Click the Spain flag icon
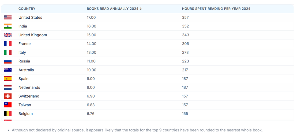294x136 pixels. pyautogui.click(x=8, y=79)
